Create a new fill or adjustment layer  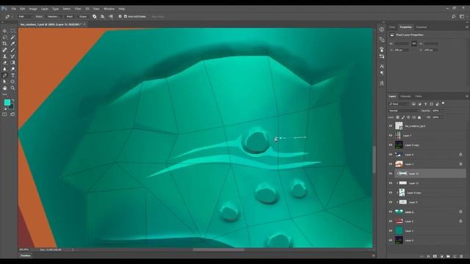point(441,256)
